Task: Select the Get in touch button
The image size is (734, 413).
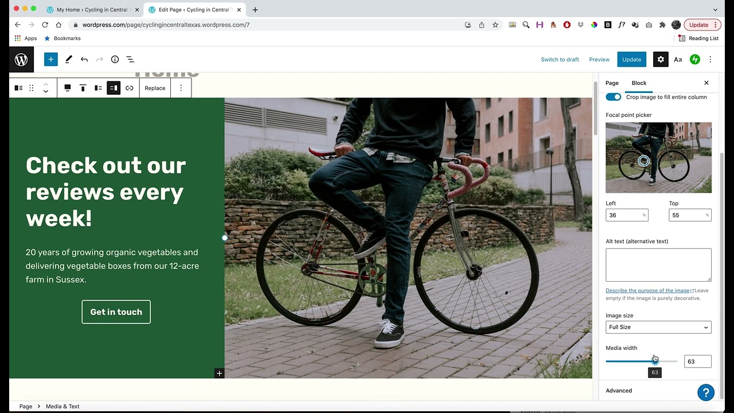Action: pyautogui.click(x=116, y=312)
